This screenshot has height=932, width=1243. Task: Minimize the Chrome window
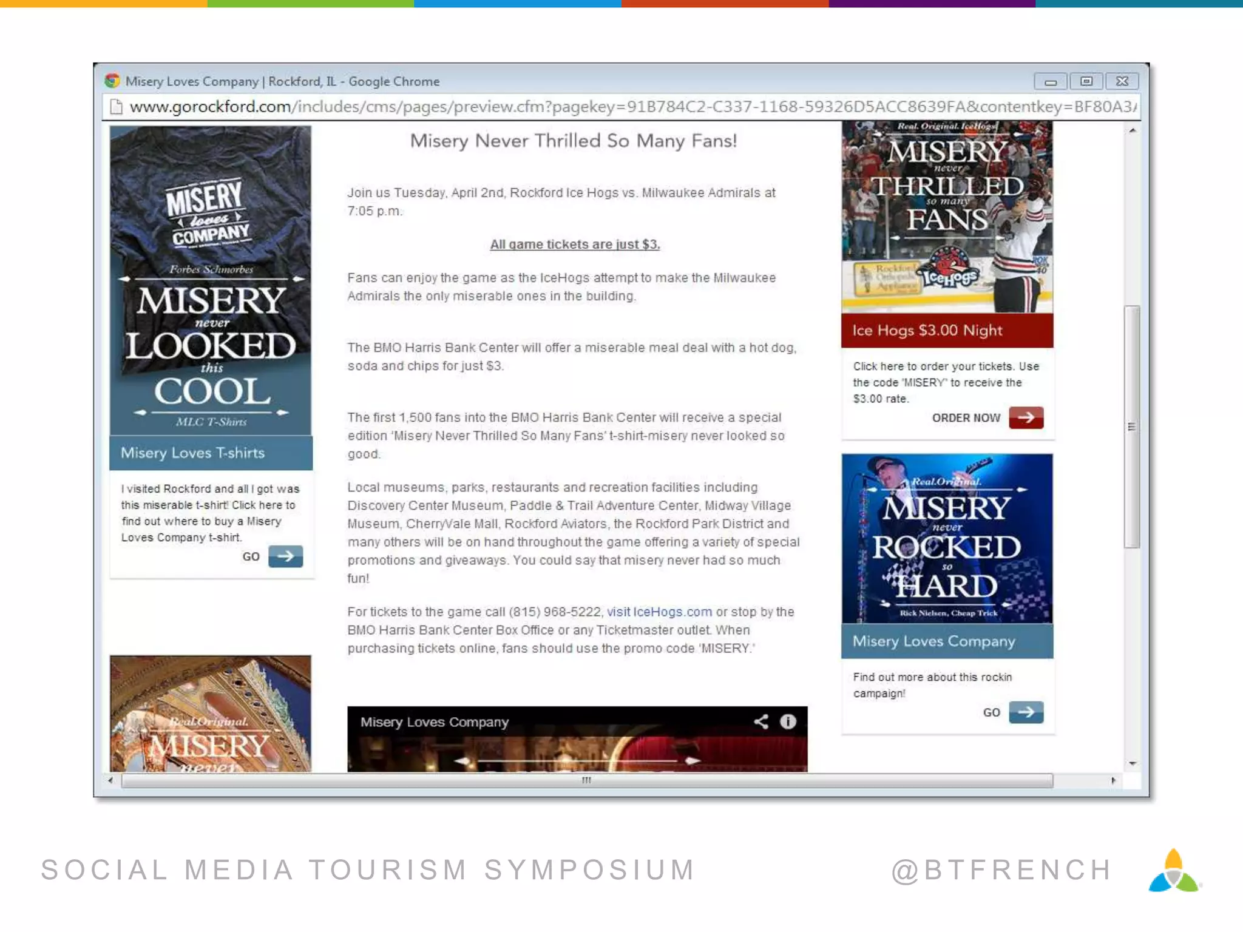[x=1051, y=81]
